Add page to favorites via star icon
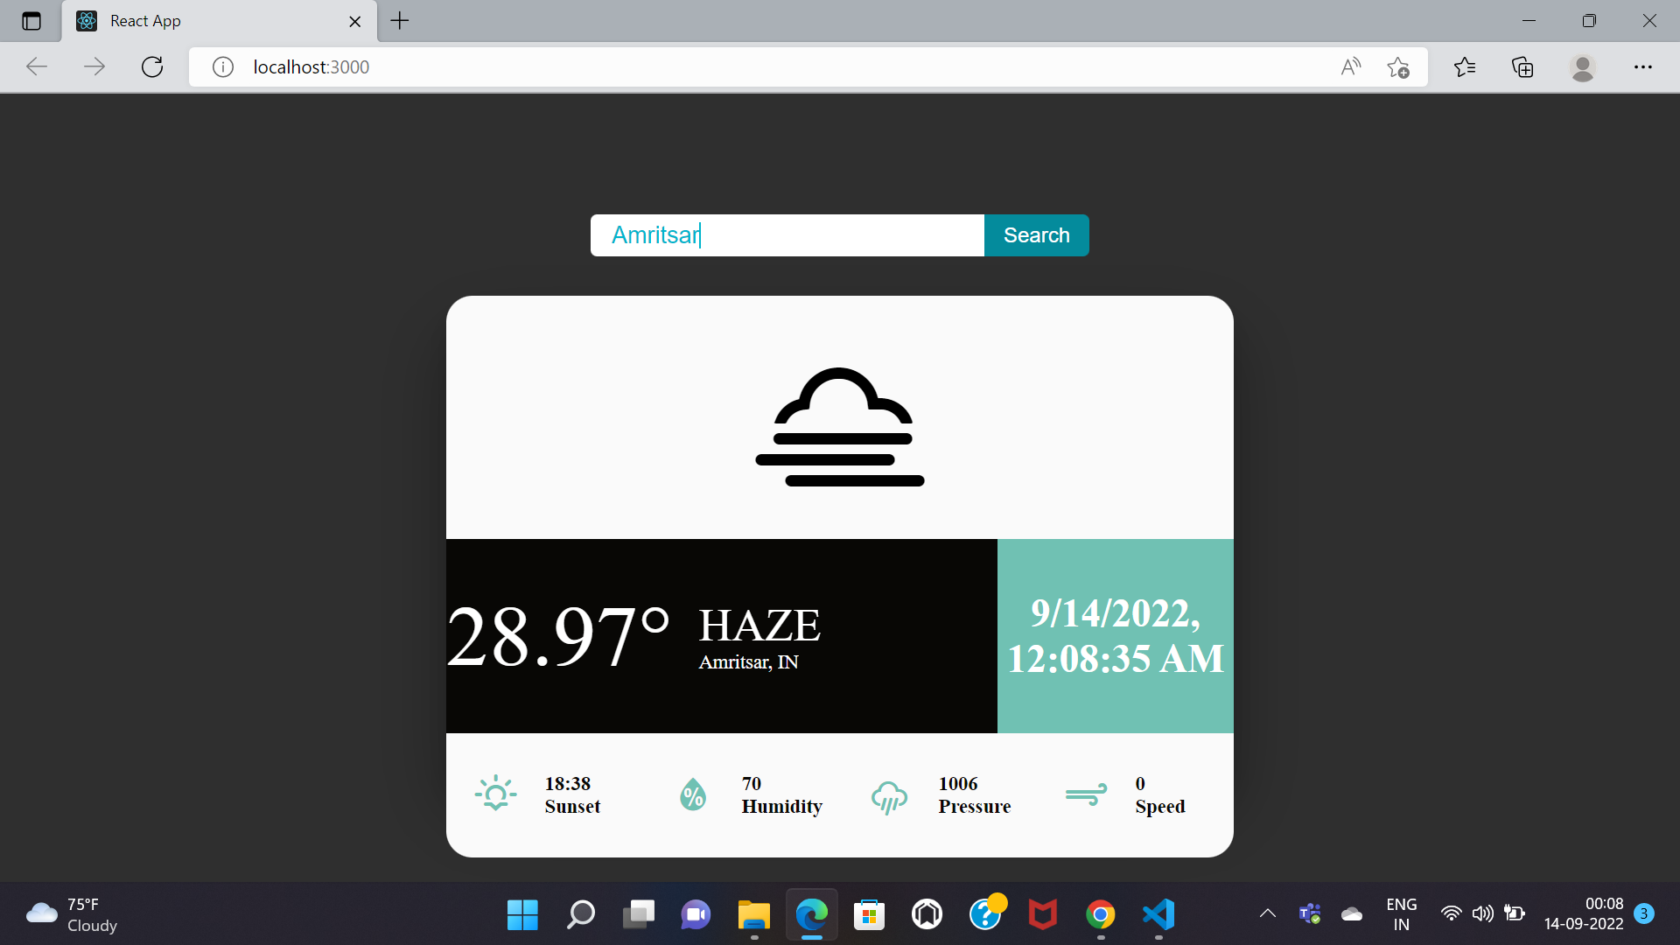The image size is (1680, 945). [1398, 66]
